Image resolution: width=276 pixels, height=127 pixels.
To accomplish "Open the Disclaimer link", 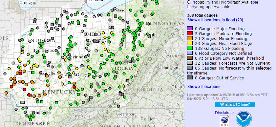I will click(x=224, y=113).
